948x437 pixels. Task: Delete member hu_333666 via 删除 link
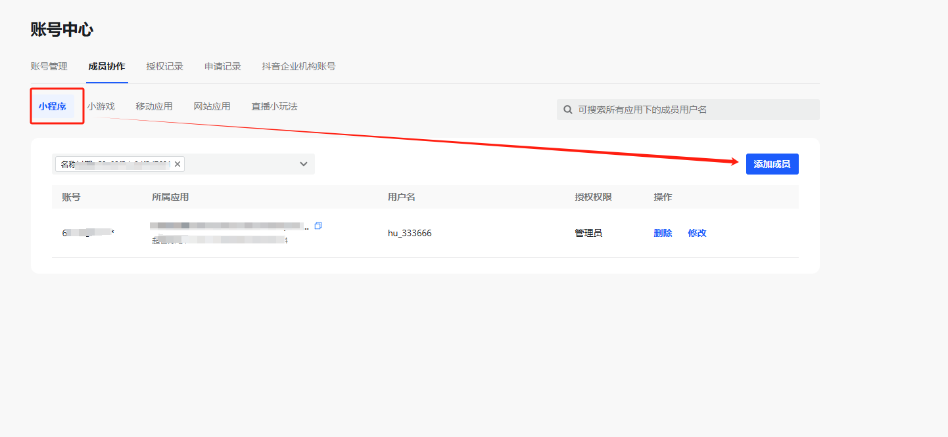[x=663, y=233]
